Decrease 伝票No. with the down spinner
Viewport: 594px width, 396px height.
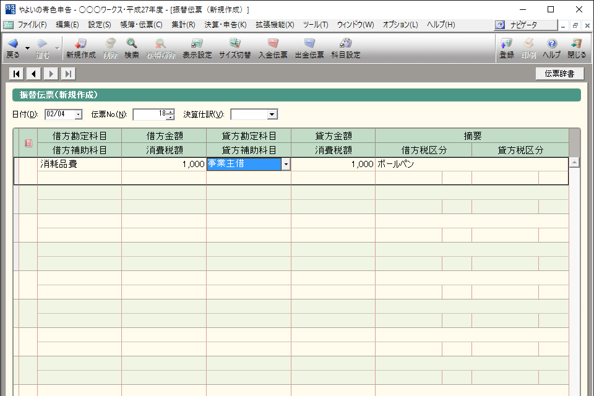click(171, 117)
